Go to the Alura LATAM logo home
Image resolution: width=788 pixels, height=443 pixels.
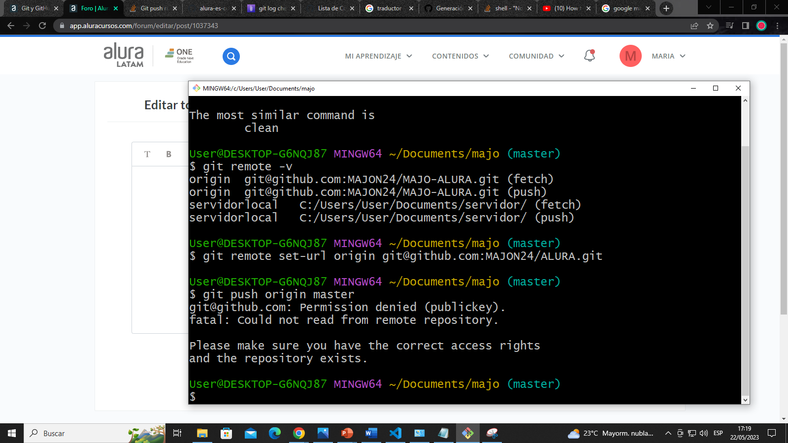click(124, 55)
